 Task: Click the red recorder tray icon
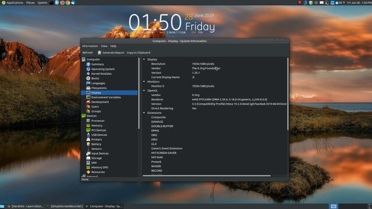pos(300,2)
